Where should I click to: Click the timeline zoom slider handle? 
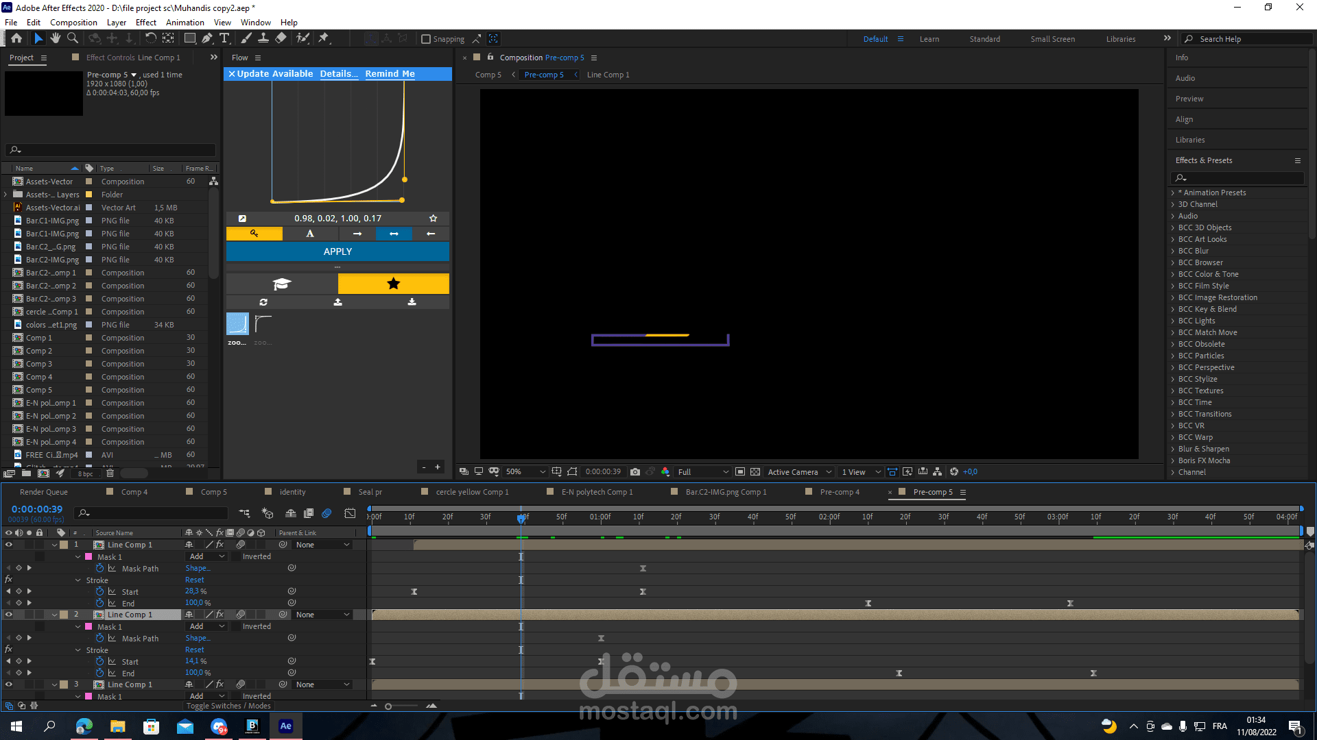[x=388, y=706]
